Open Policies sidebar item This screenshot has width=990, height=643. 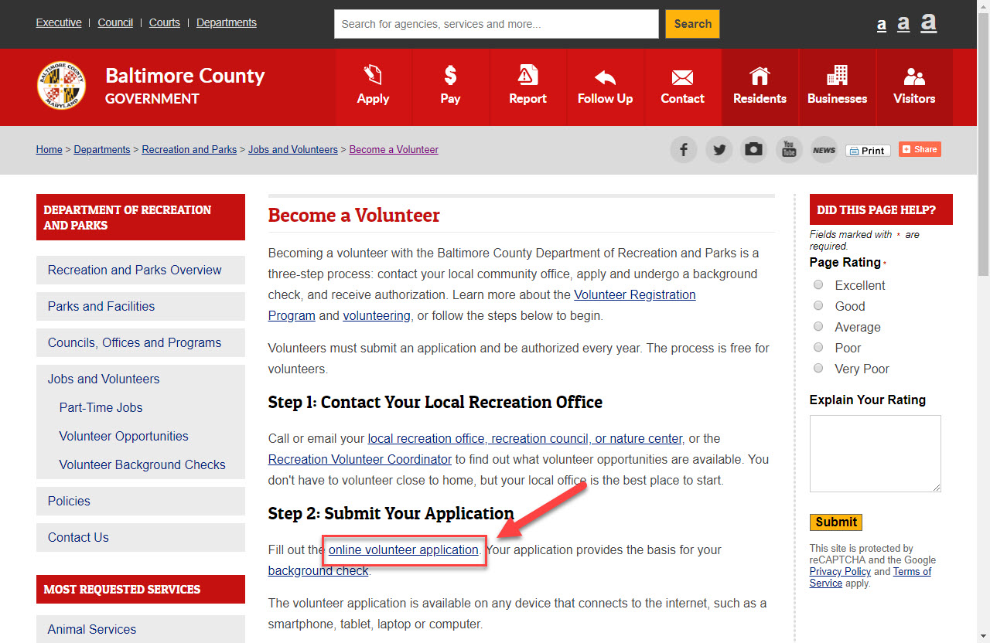coord(141,501)
